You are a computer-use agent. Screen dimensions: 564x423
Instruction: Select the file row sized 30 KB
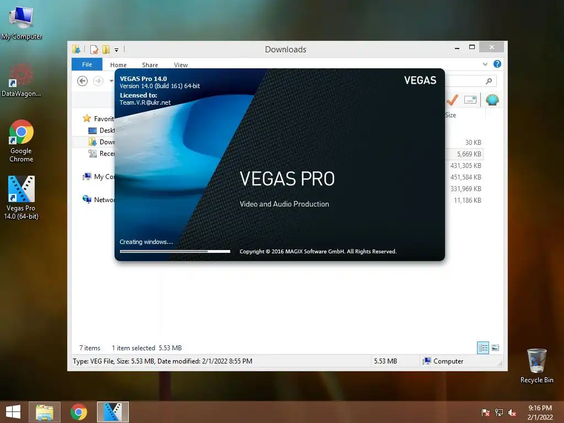point(464,143)
